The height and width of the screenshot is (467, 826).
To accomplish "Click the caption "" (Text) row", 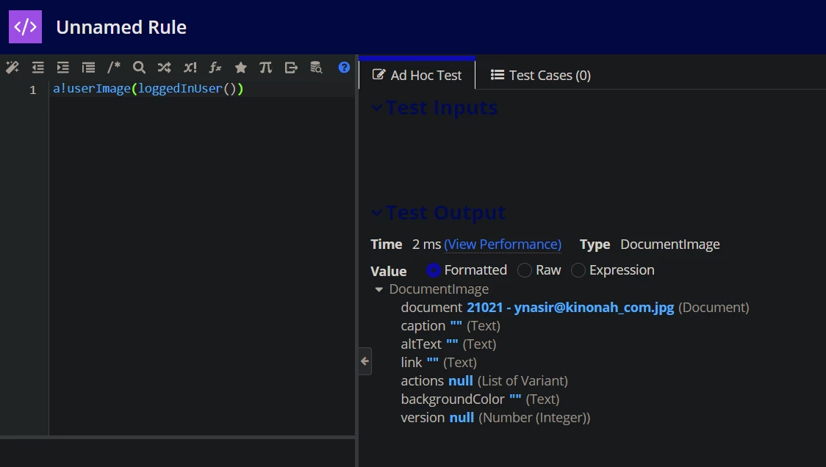I will pos(450,326).
